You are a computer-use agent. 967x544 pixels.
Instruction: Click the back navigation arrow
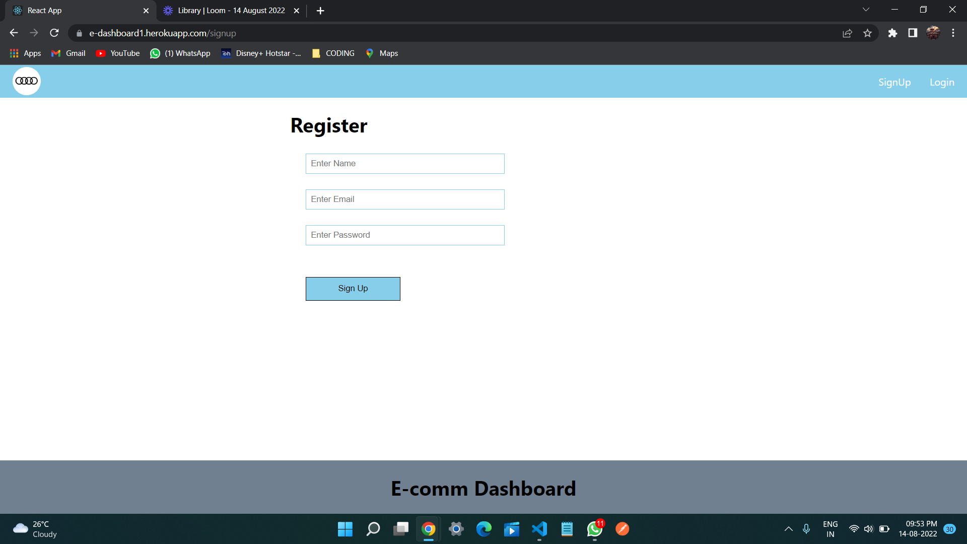pos(13,33)
